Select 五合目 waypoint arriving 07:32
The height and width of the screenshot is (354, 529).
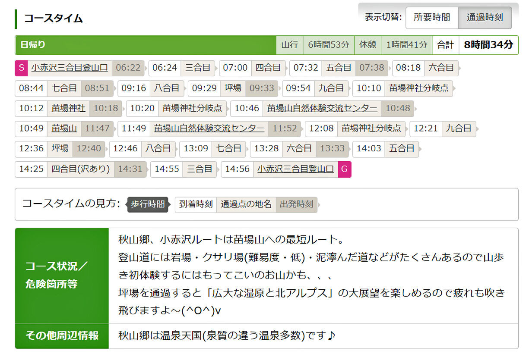click(339, 68)
